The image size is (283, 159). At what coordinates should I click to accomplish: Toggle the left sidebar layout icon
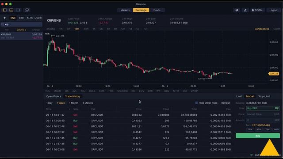coord(4,10)
